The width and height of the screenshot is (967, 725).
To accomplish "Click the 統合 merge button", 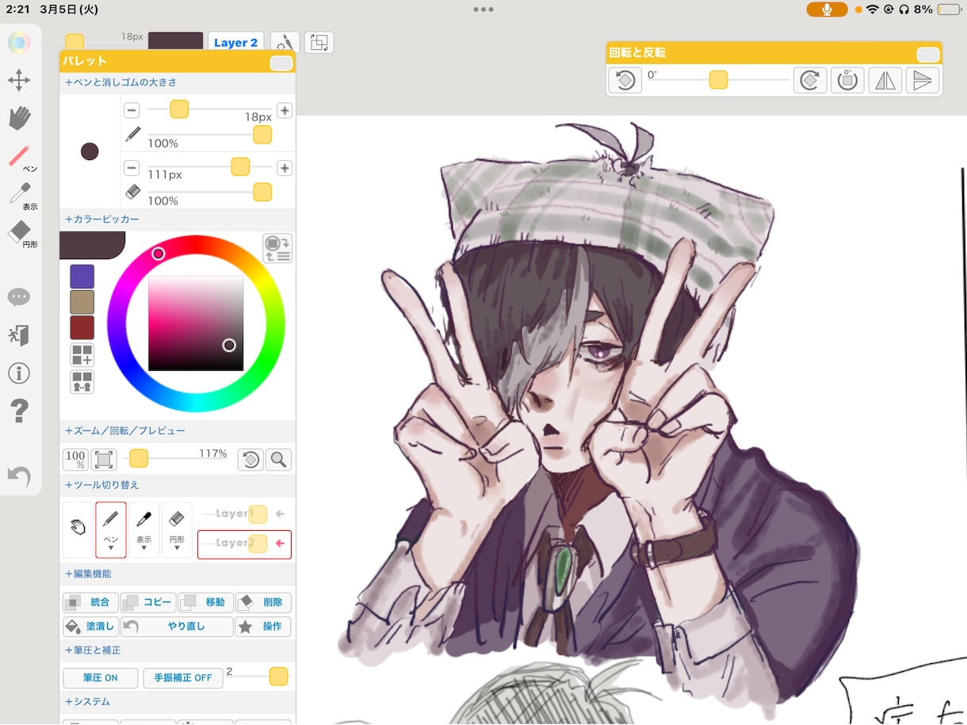I will 90,603.
